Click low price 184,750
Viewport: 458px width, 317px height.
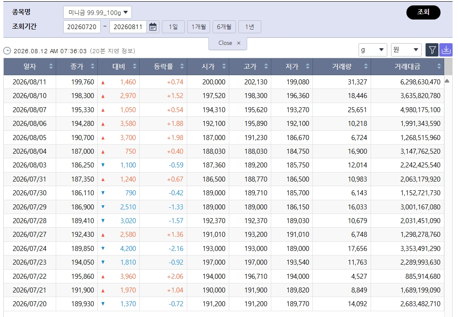pos(298,151)
